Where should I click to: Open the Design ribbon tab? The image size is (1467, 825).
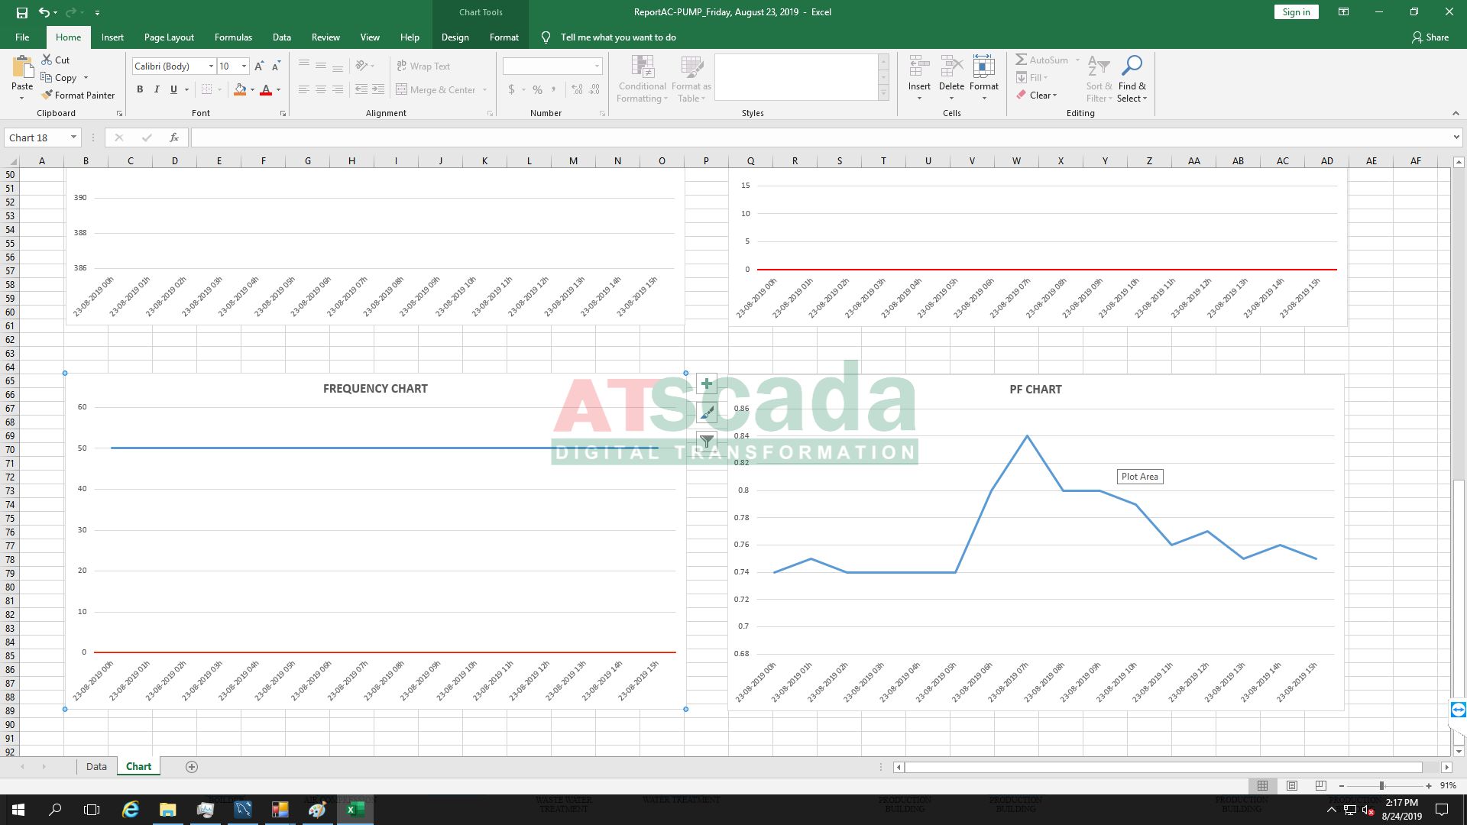[x=455, y=37]
